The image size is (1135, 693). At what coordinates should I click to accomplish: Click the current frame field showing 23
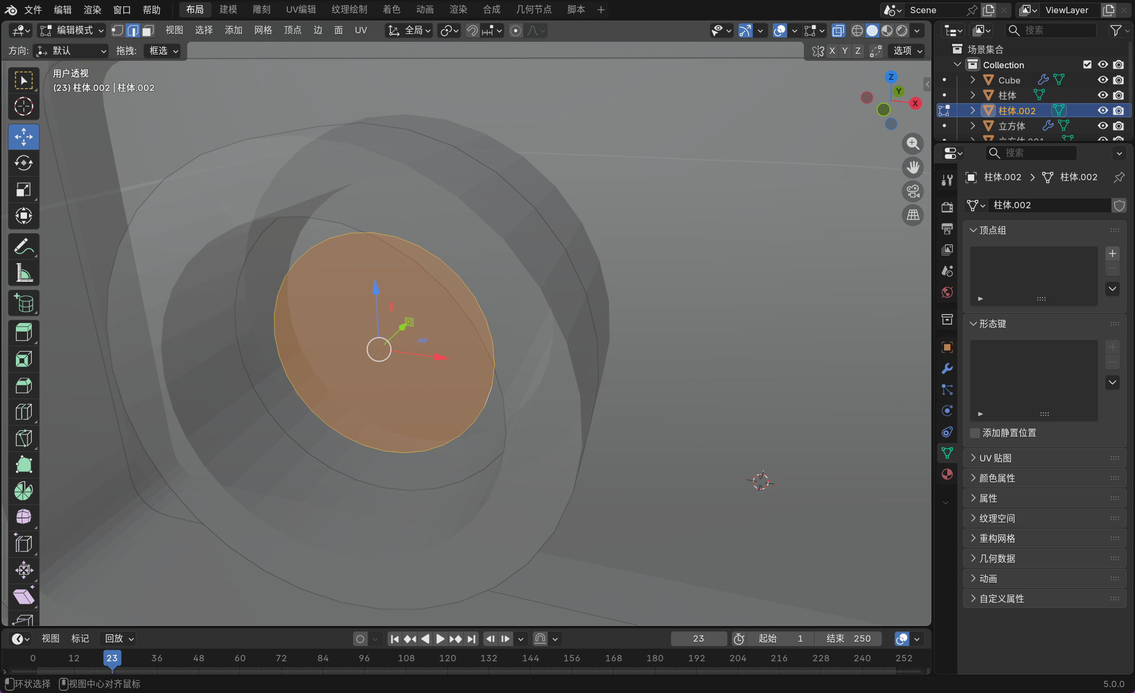(x=698, y=639)
